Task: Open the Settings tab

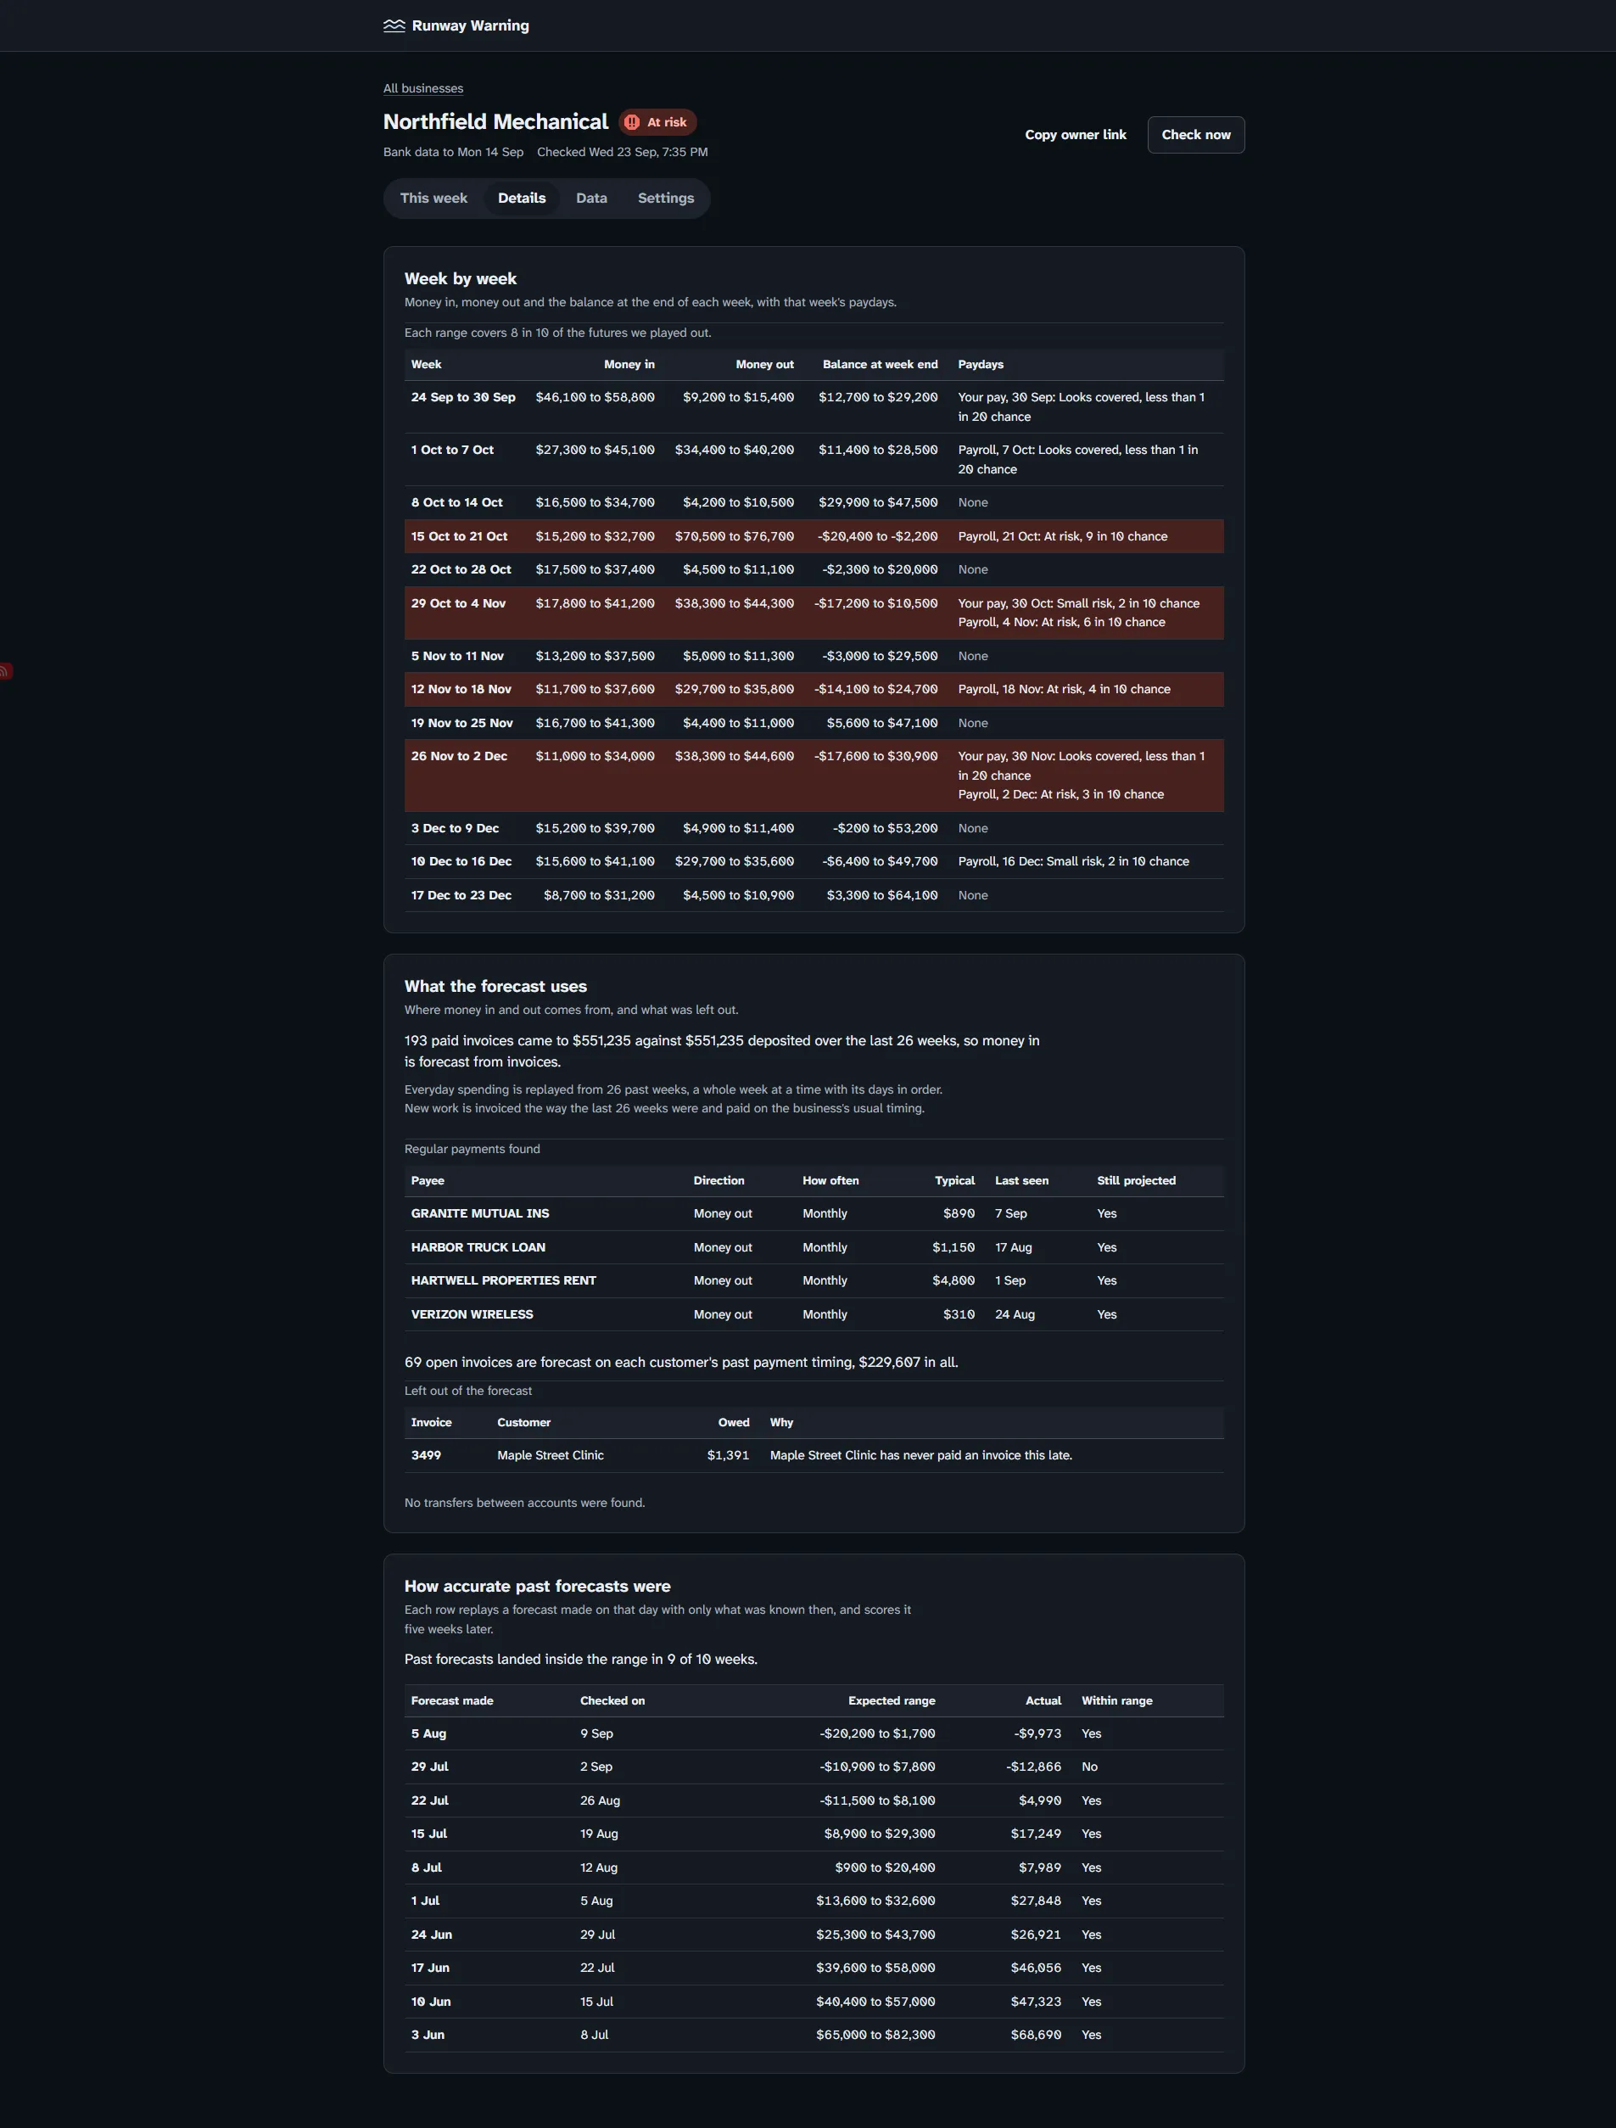Action: click(666, 199)
